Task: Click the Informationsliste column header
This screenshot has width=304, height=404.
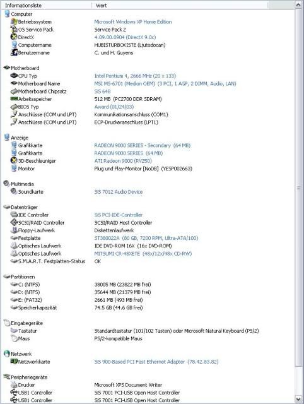Action: coord(46,5)
